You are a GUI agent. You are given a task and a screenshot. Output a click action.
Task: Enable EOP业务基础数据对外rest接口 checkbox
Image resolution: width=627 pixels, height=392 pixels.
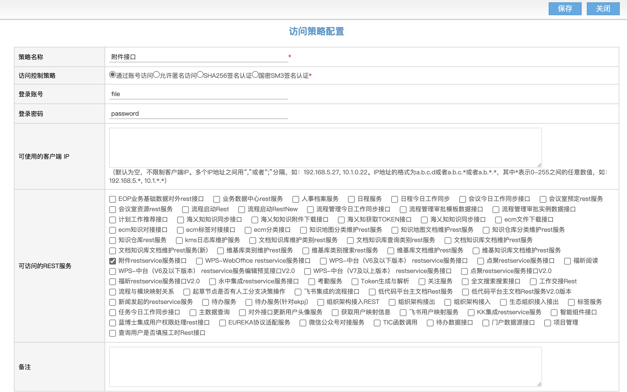[x=113, y=199]
